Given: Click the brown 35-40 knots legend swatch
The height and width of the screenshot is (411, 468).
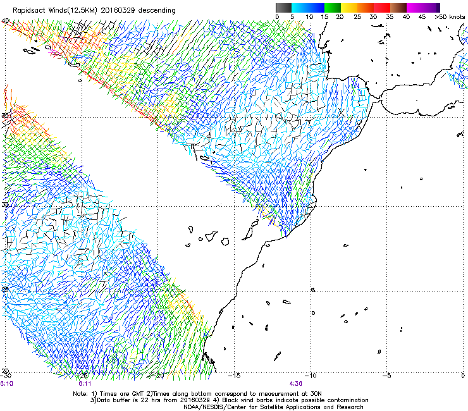Looking at the screenshot, I should [x=398, y=8].
